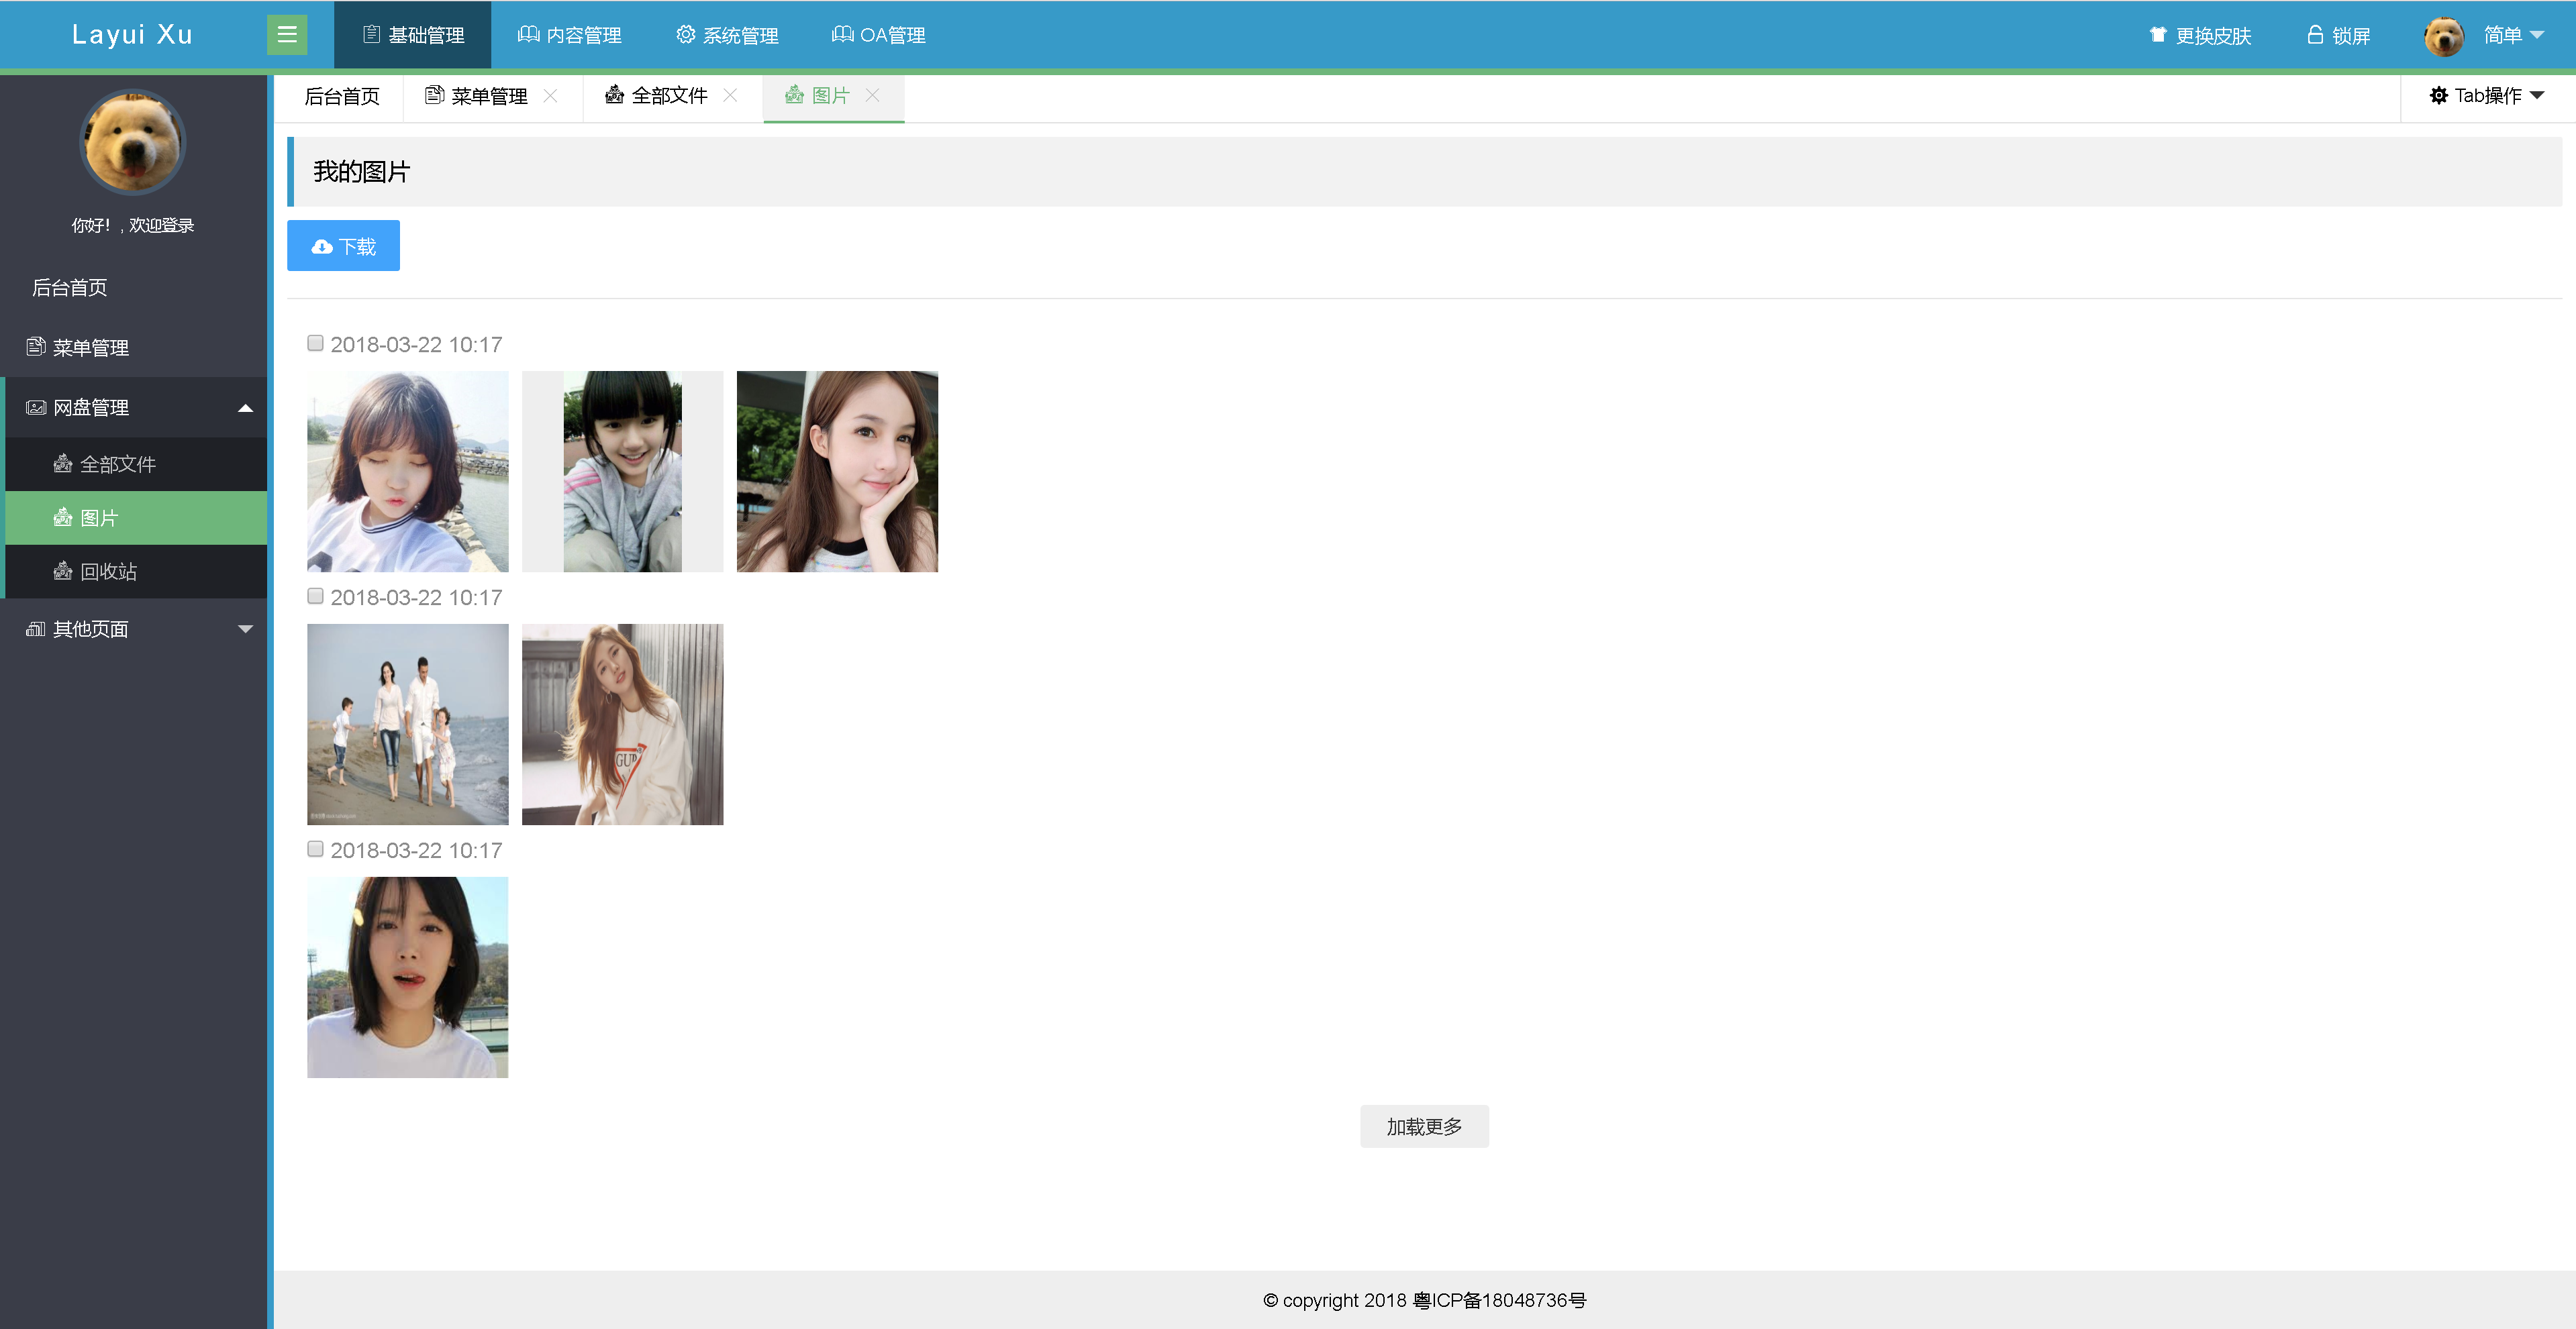Image resolution: width=2576 pixels, height=1329 pixels.
Task: Click the 粤ICP备18048736号 footer text
Action: pos(1499,1300)
